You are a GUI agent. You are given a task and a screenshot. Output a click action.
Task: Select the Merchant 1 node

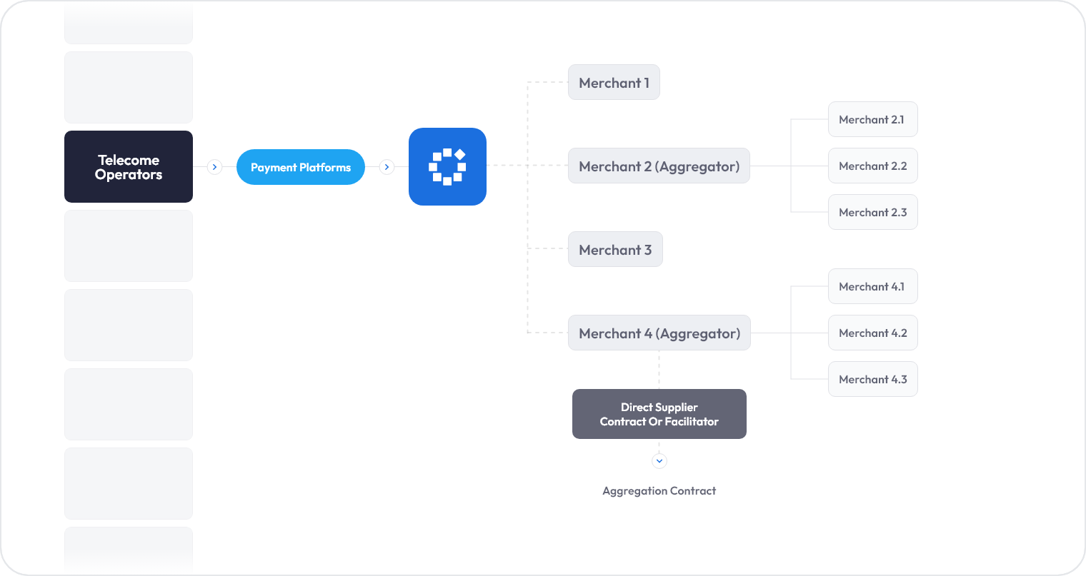pyautogui.click(x=614, y=83)
